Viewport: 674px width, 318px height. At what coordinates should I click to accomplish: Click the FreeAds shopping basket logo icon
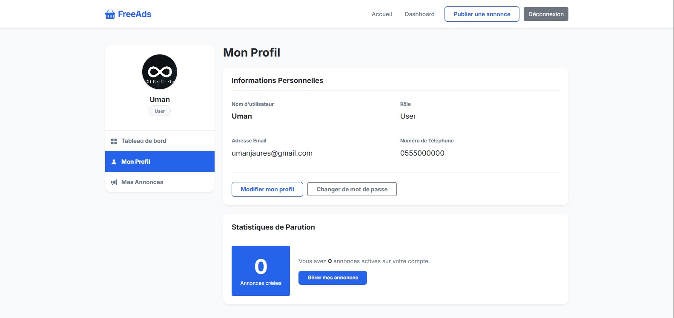[110, 14]
